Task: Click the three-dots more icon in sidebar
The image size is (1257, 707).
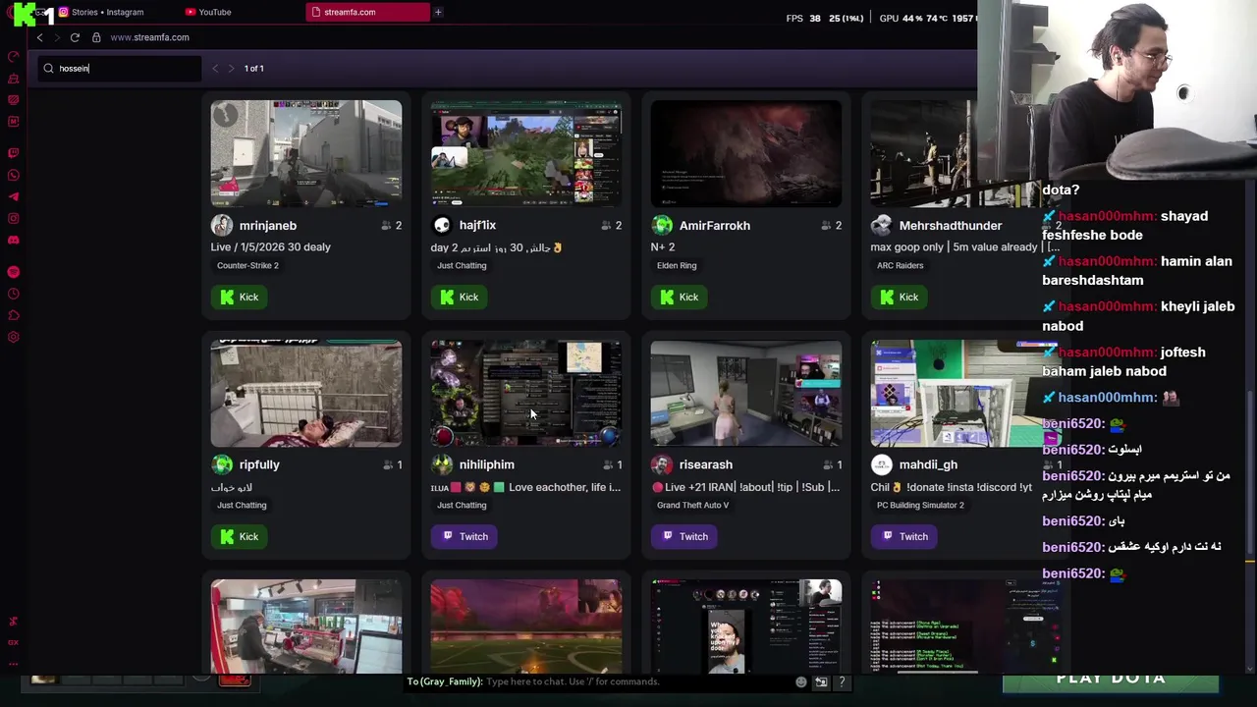Action: [x=14, y=664]
